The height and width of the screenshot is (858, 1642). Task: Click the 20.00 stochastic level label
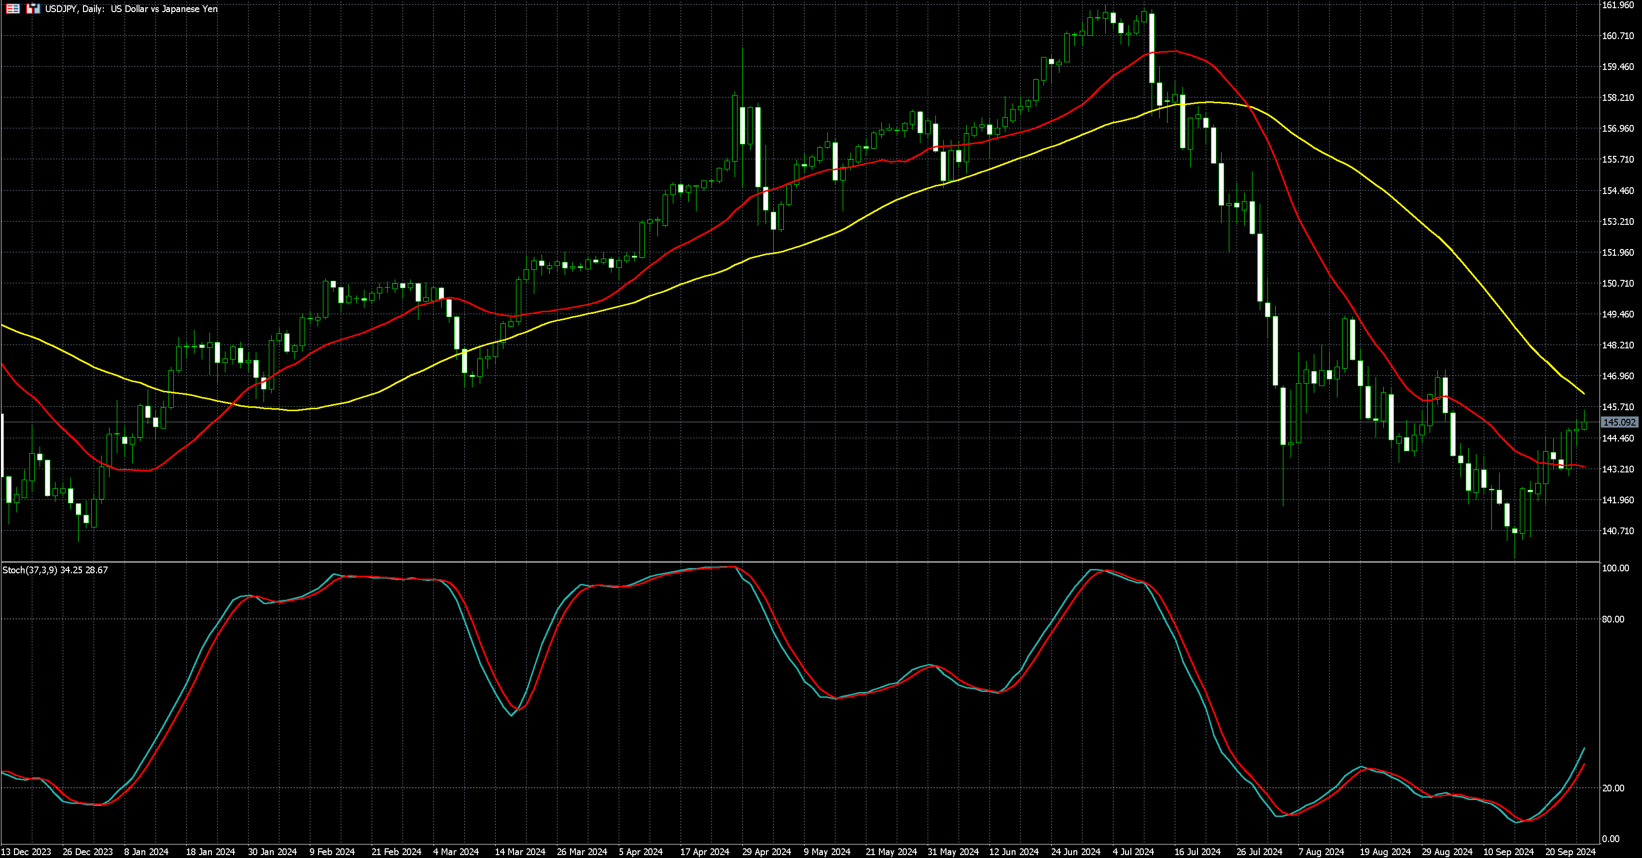click(x=1614, y=788)
